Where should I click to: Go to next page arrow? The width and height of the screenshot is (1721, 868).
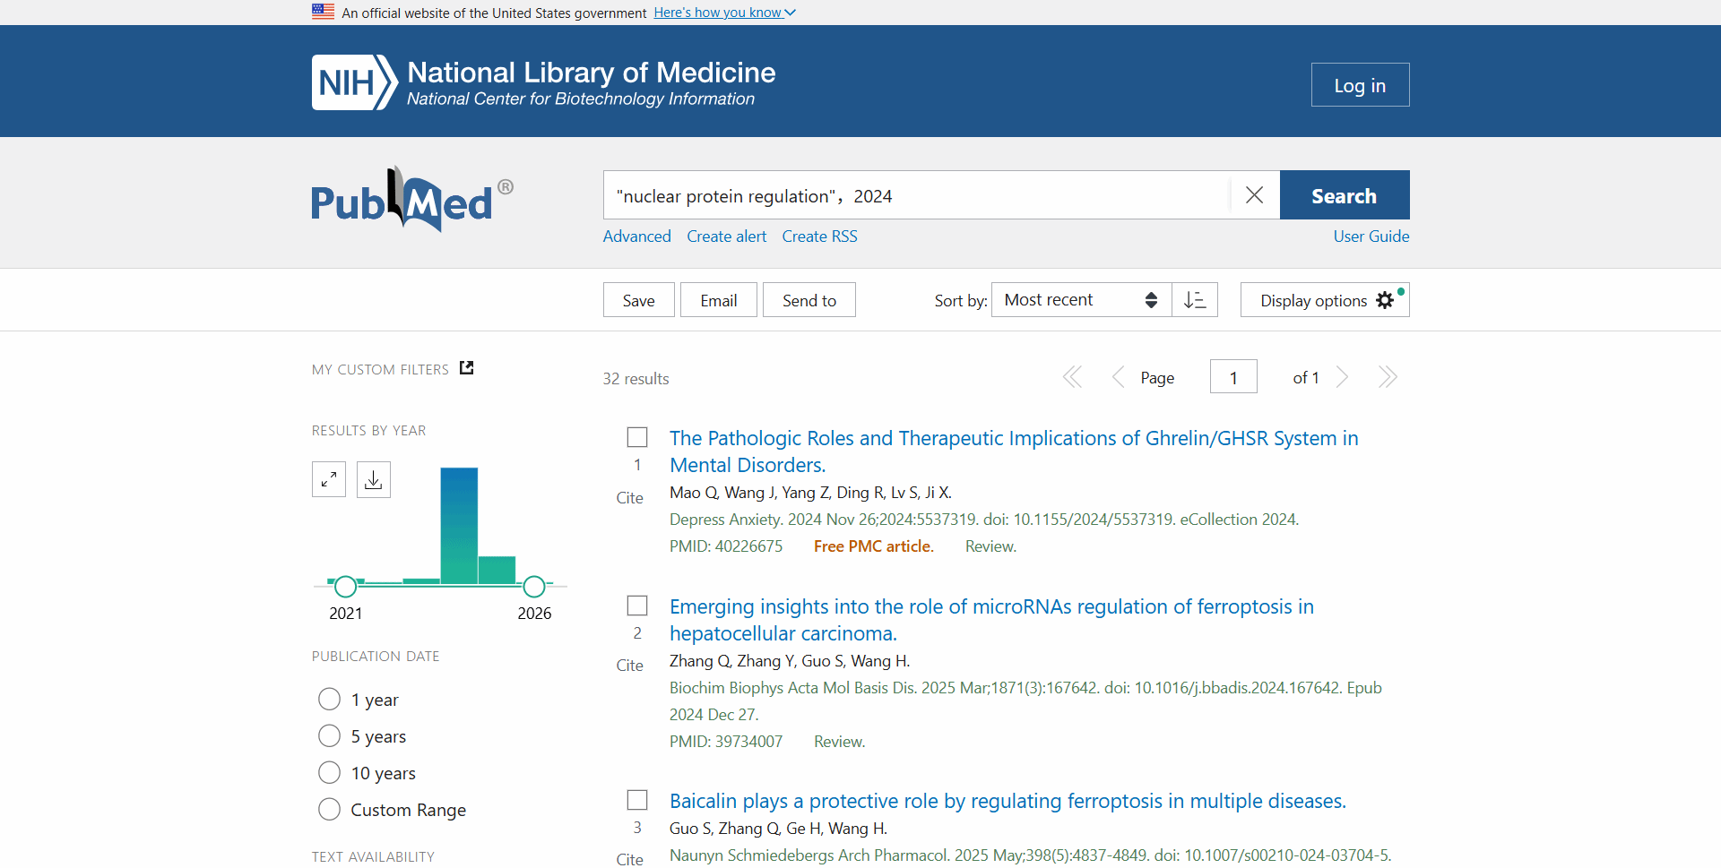[x=1342, y=377]
